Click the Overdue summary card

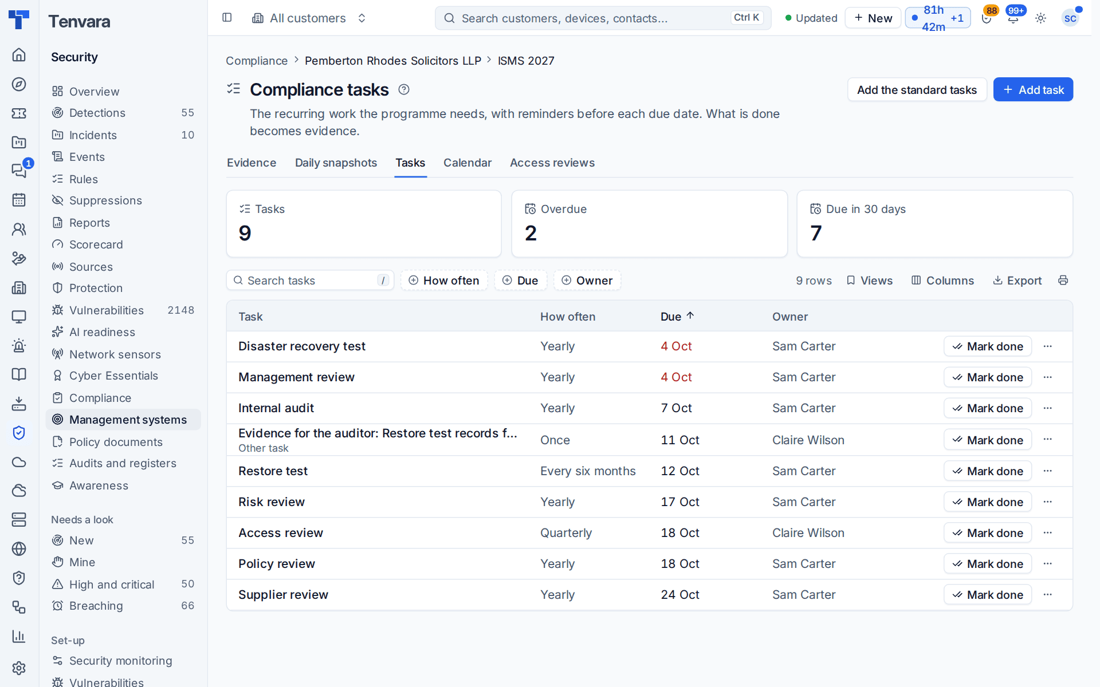coord(649,223)
